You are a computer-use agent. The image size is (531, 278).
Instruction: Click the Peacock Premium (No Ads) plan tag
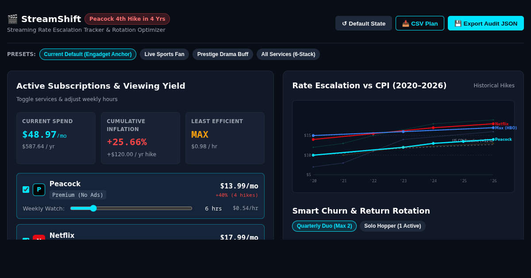click(78, 195)
